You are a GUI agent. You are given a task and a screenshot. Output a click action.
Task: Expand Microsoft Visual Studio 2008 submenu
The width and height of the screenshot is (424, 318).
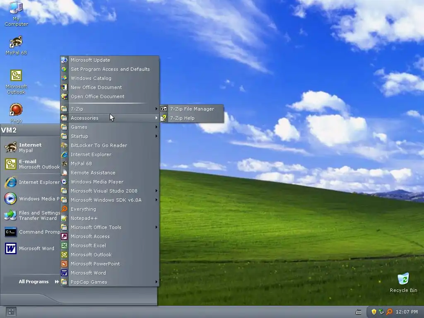(110, 191)
